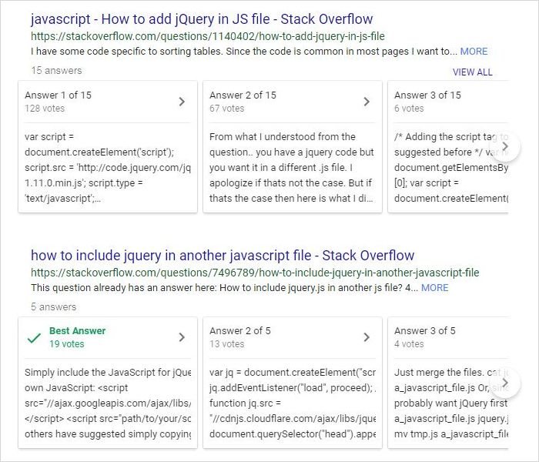Select the '13 votes' label

click(x=227, y=344)
